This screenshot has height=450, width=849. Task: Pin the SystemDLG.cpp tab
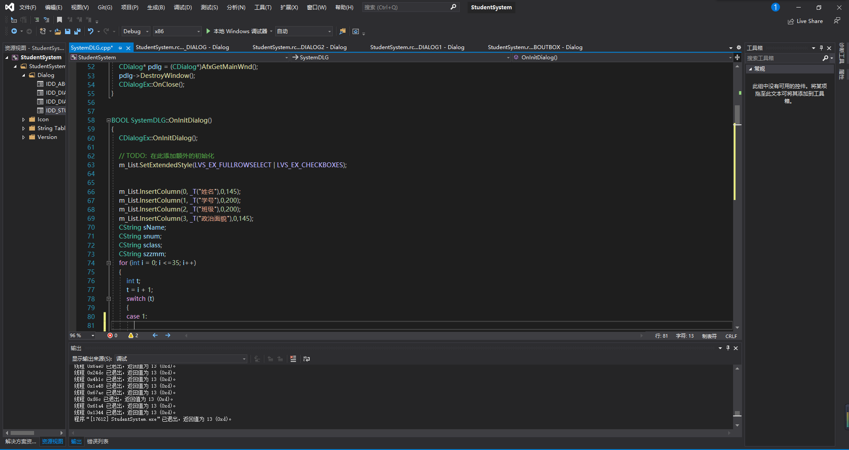[120, 48]
